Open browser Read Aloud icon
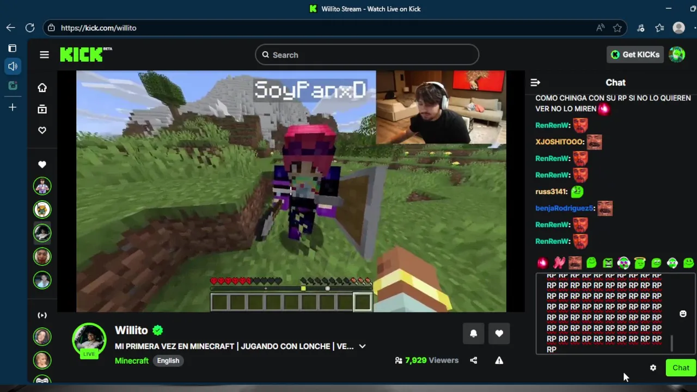This screenshot has width=697, height=392. (600, 28)
